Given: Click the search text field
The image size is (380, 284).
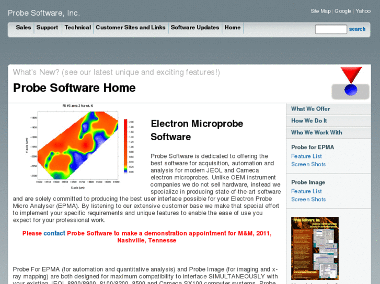Looking at the screenshot, I should (x=331, y=29).
